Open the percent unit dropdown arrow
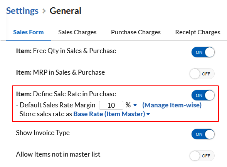227x167 pixels. coord(135,105)
